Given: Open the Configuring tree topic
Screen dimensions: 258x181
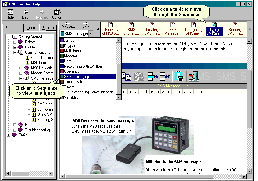Looking at the screenshot, I should pyautogui.click(x=45, y=109).
